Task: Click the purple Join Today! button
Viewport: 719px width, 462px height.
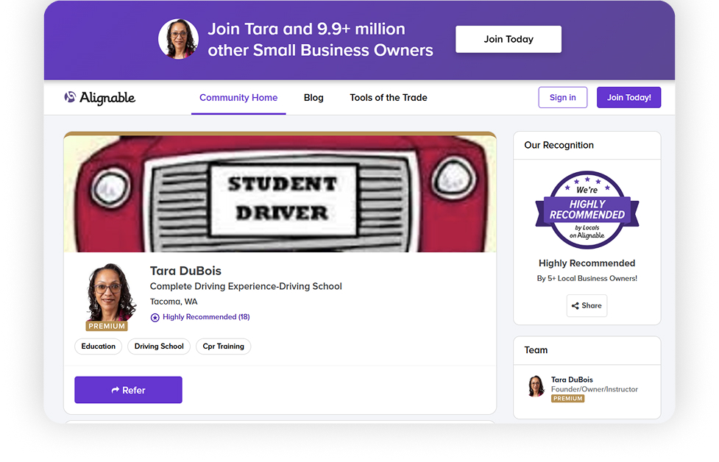Action: tap(628, 97)
